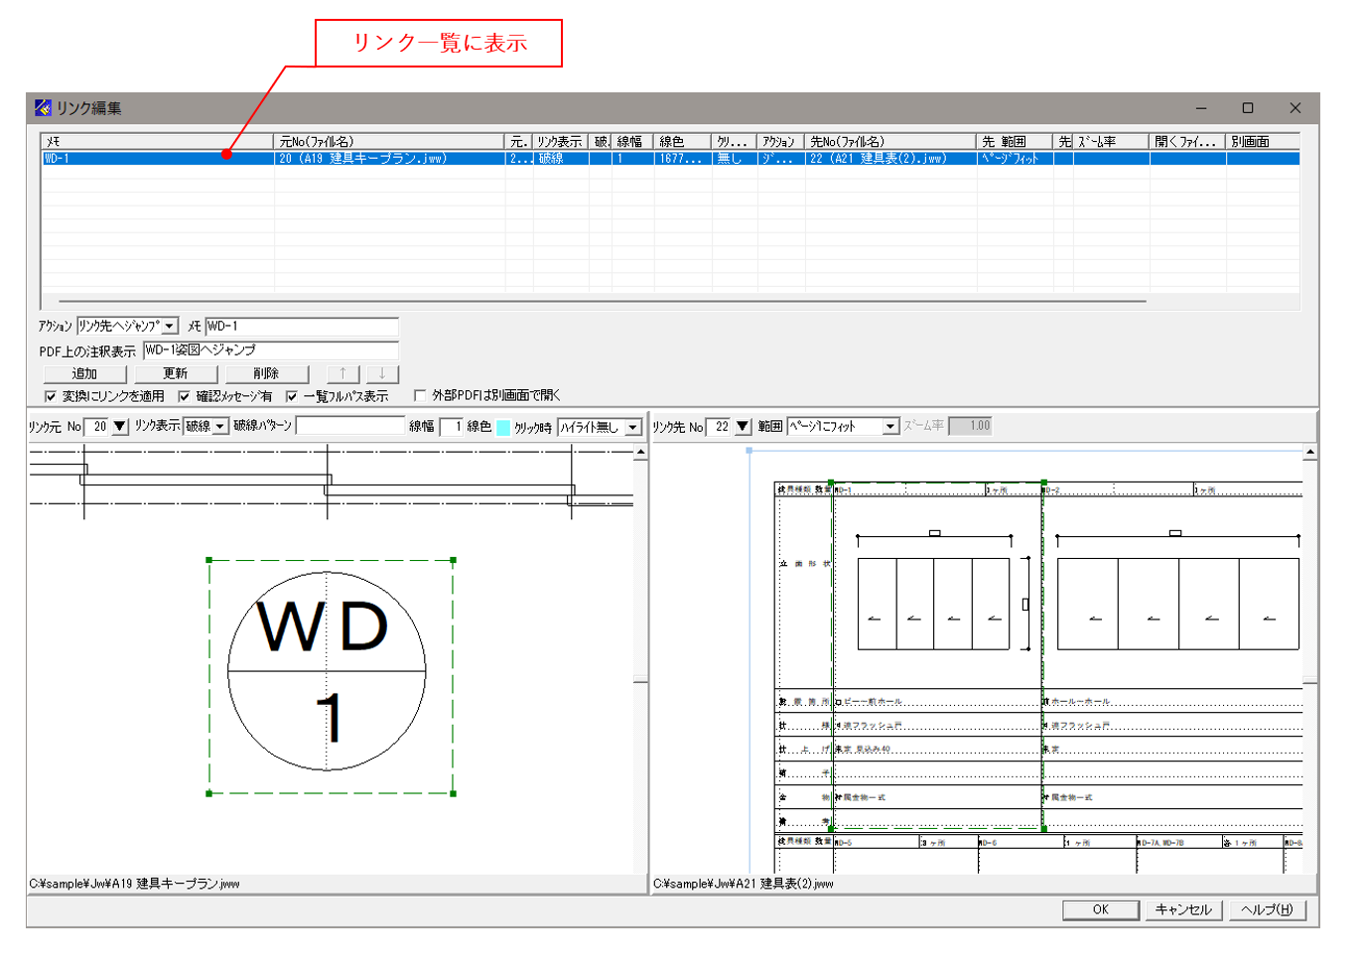
Task: Click the リンク編集 title bar app icon
Action: pyautogui.click(x=43, y=107)
